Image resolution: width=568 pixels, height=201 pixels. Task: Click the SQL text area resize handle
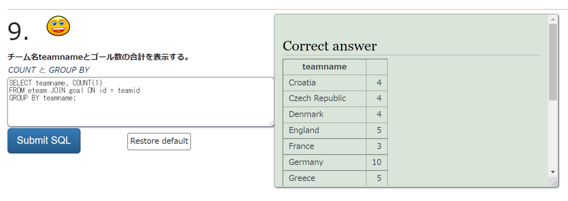pos(271,123)
